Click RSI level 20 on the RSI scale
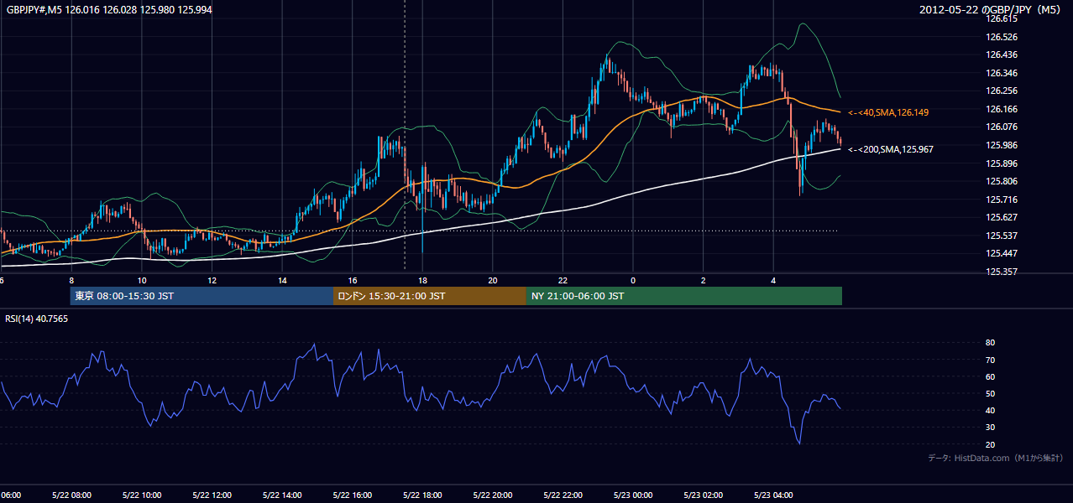 click(x=990, y=444)
